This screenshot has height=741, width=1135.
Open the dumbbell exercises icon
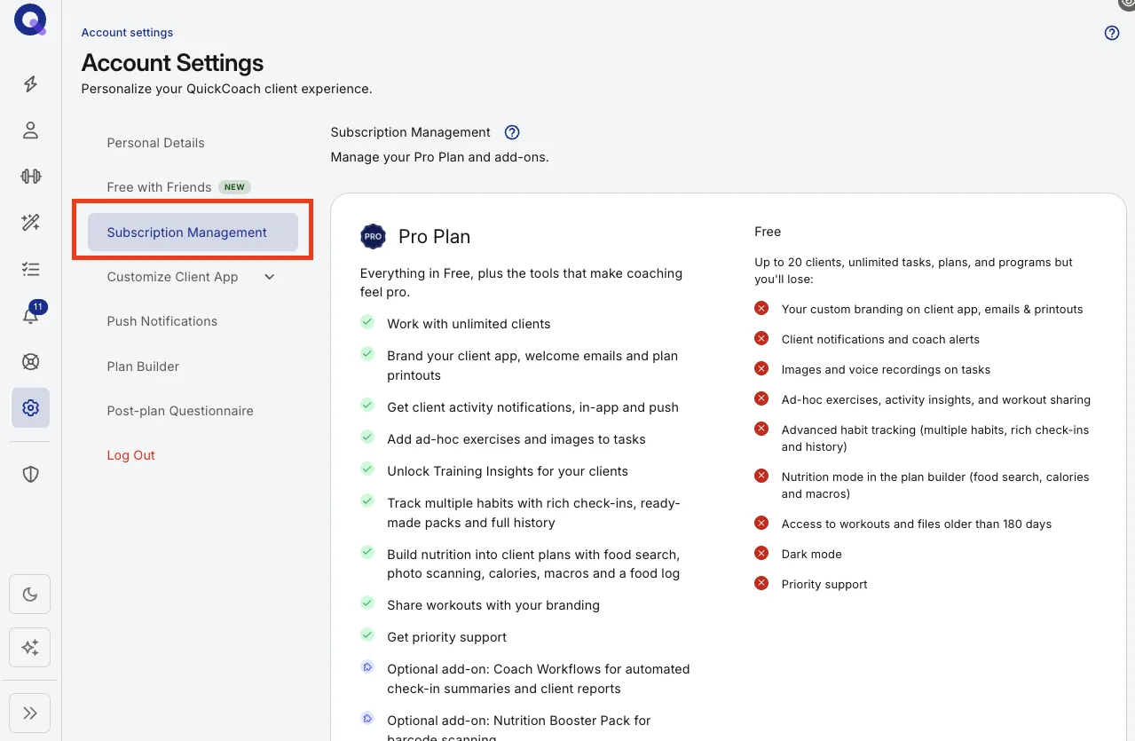tap(31, 176)
